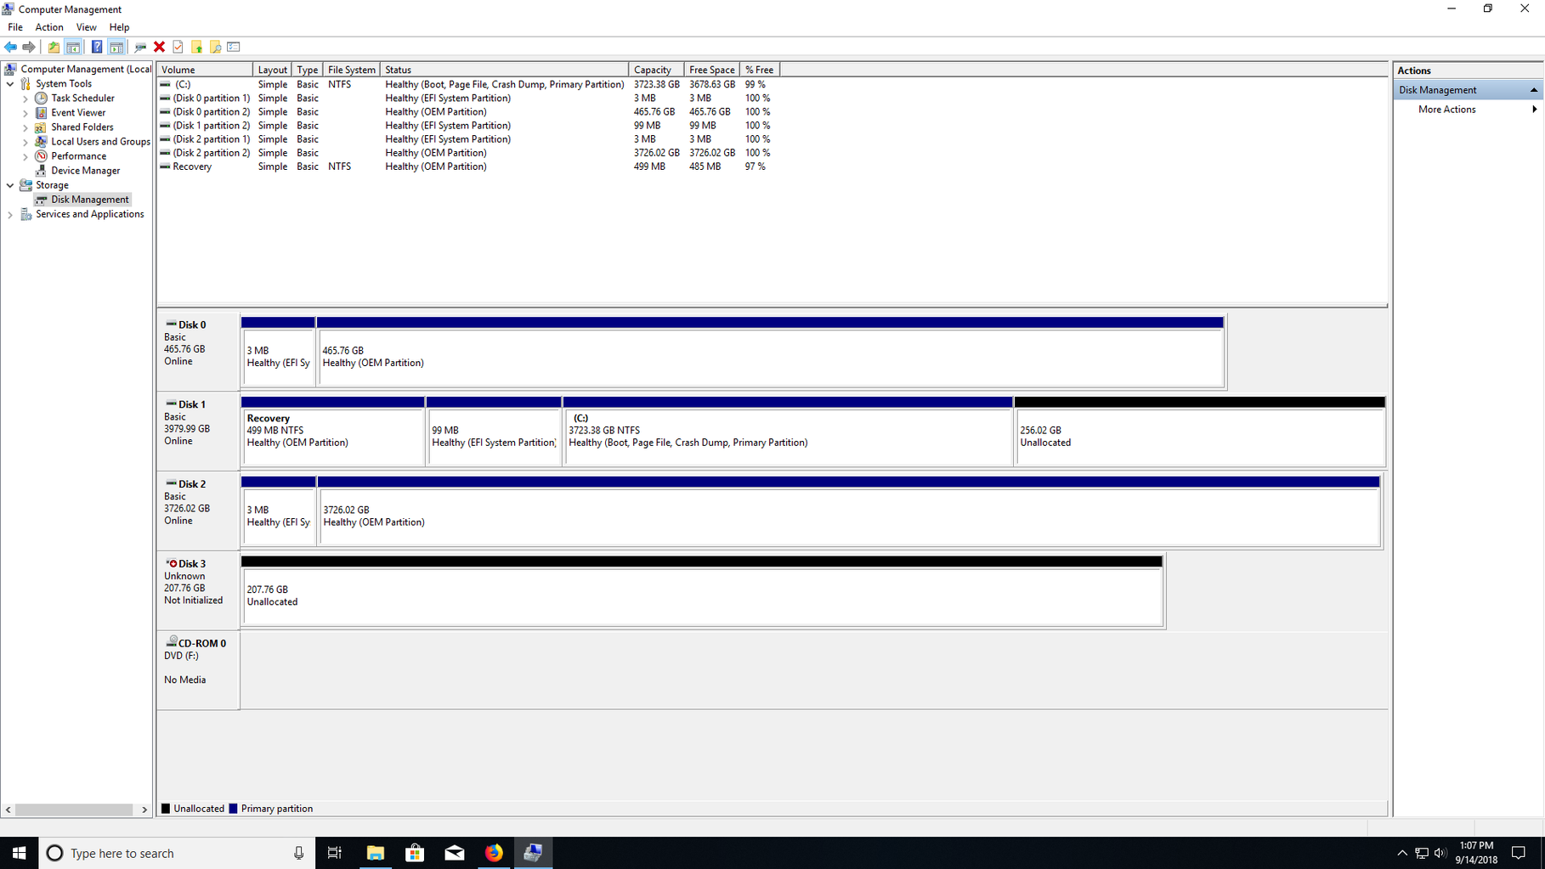Expand Services and Applications node
The image size is (1545, 869).
pyautogui.click(x=10, y=215)
